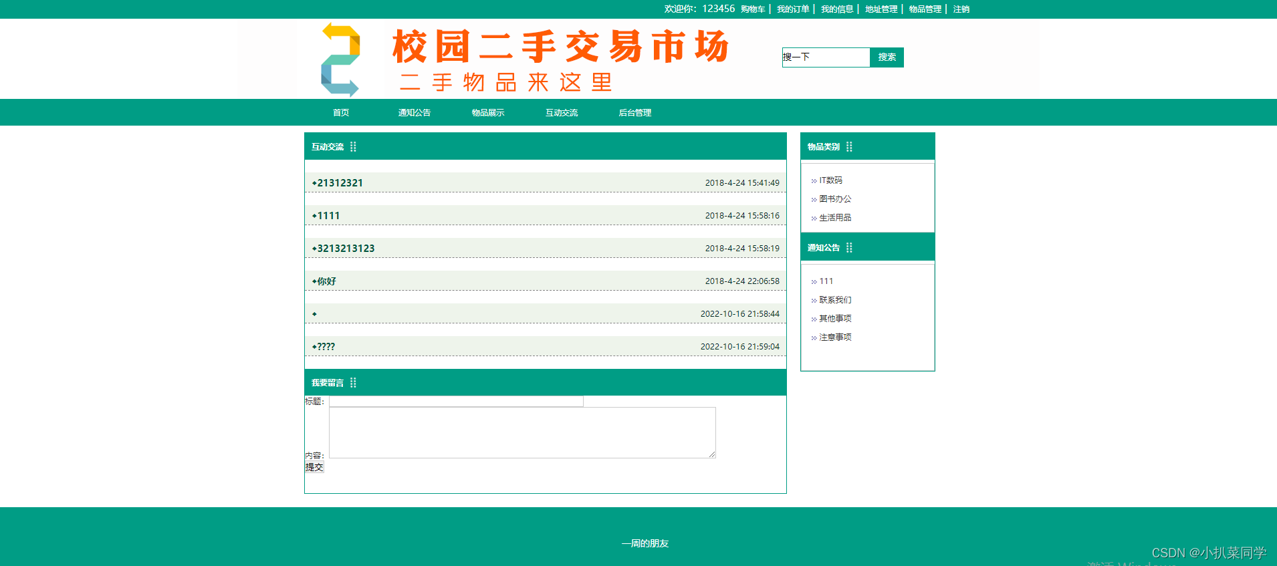
Task: Click timestamp 2018-4-24 15:58:16
Action: point(742,216)
